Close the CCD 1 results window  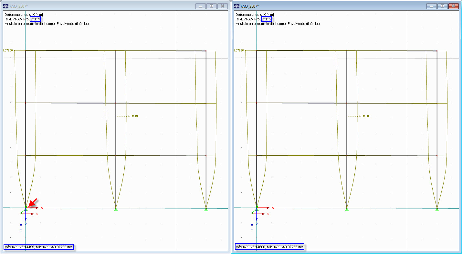[x=223, y=6]
